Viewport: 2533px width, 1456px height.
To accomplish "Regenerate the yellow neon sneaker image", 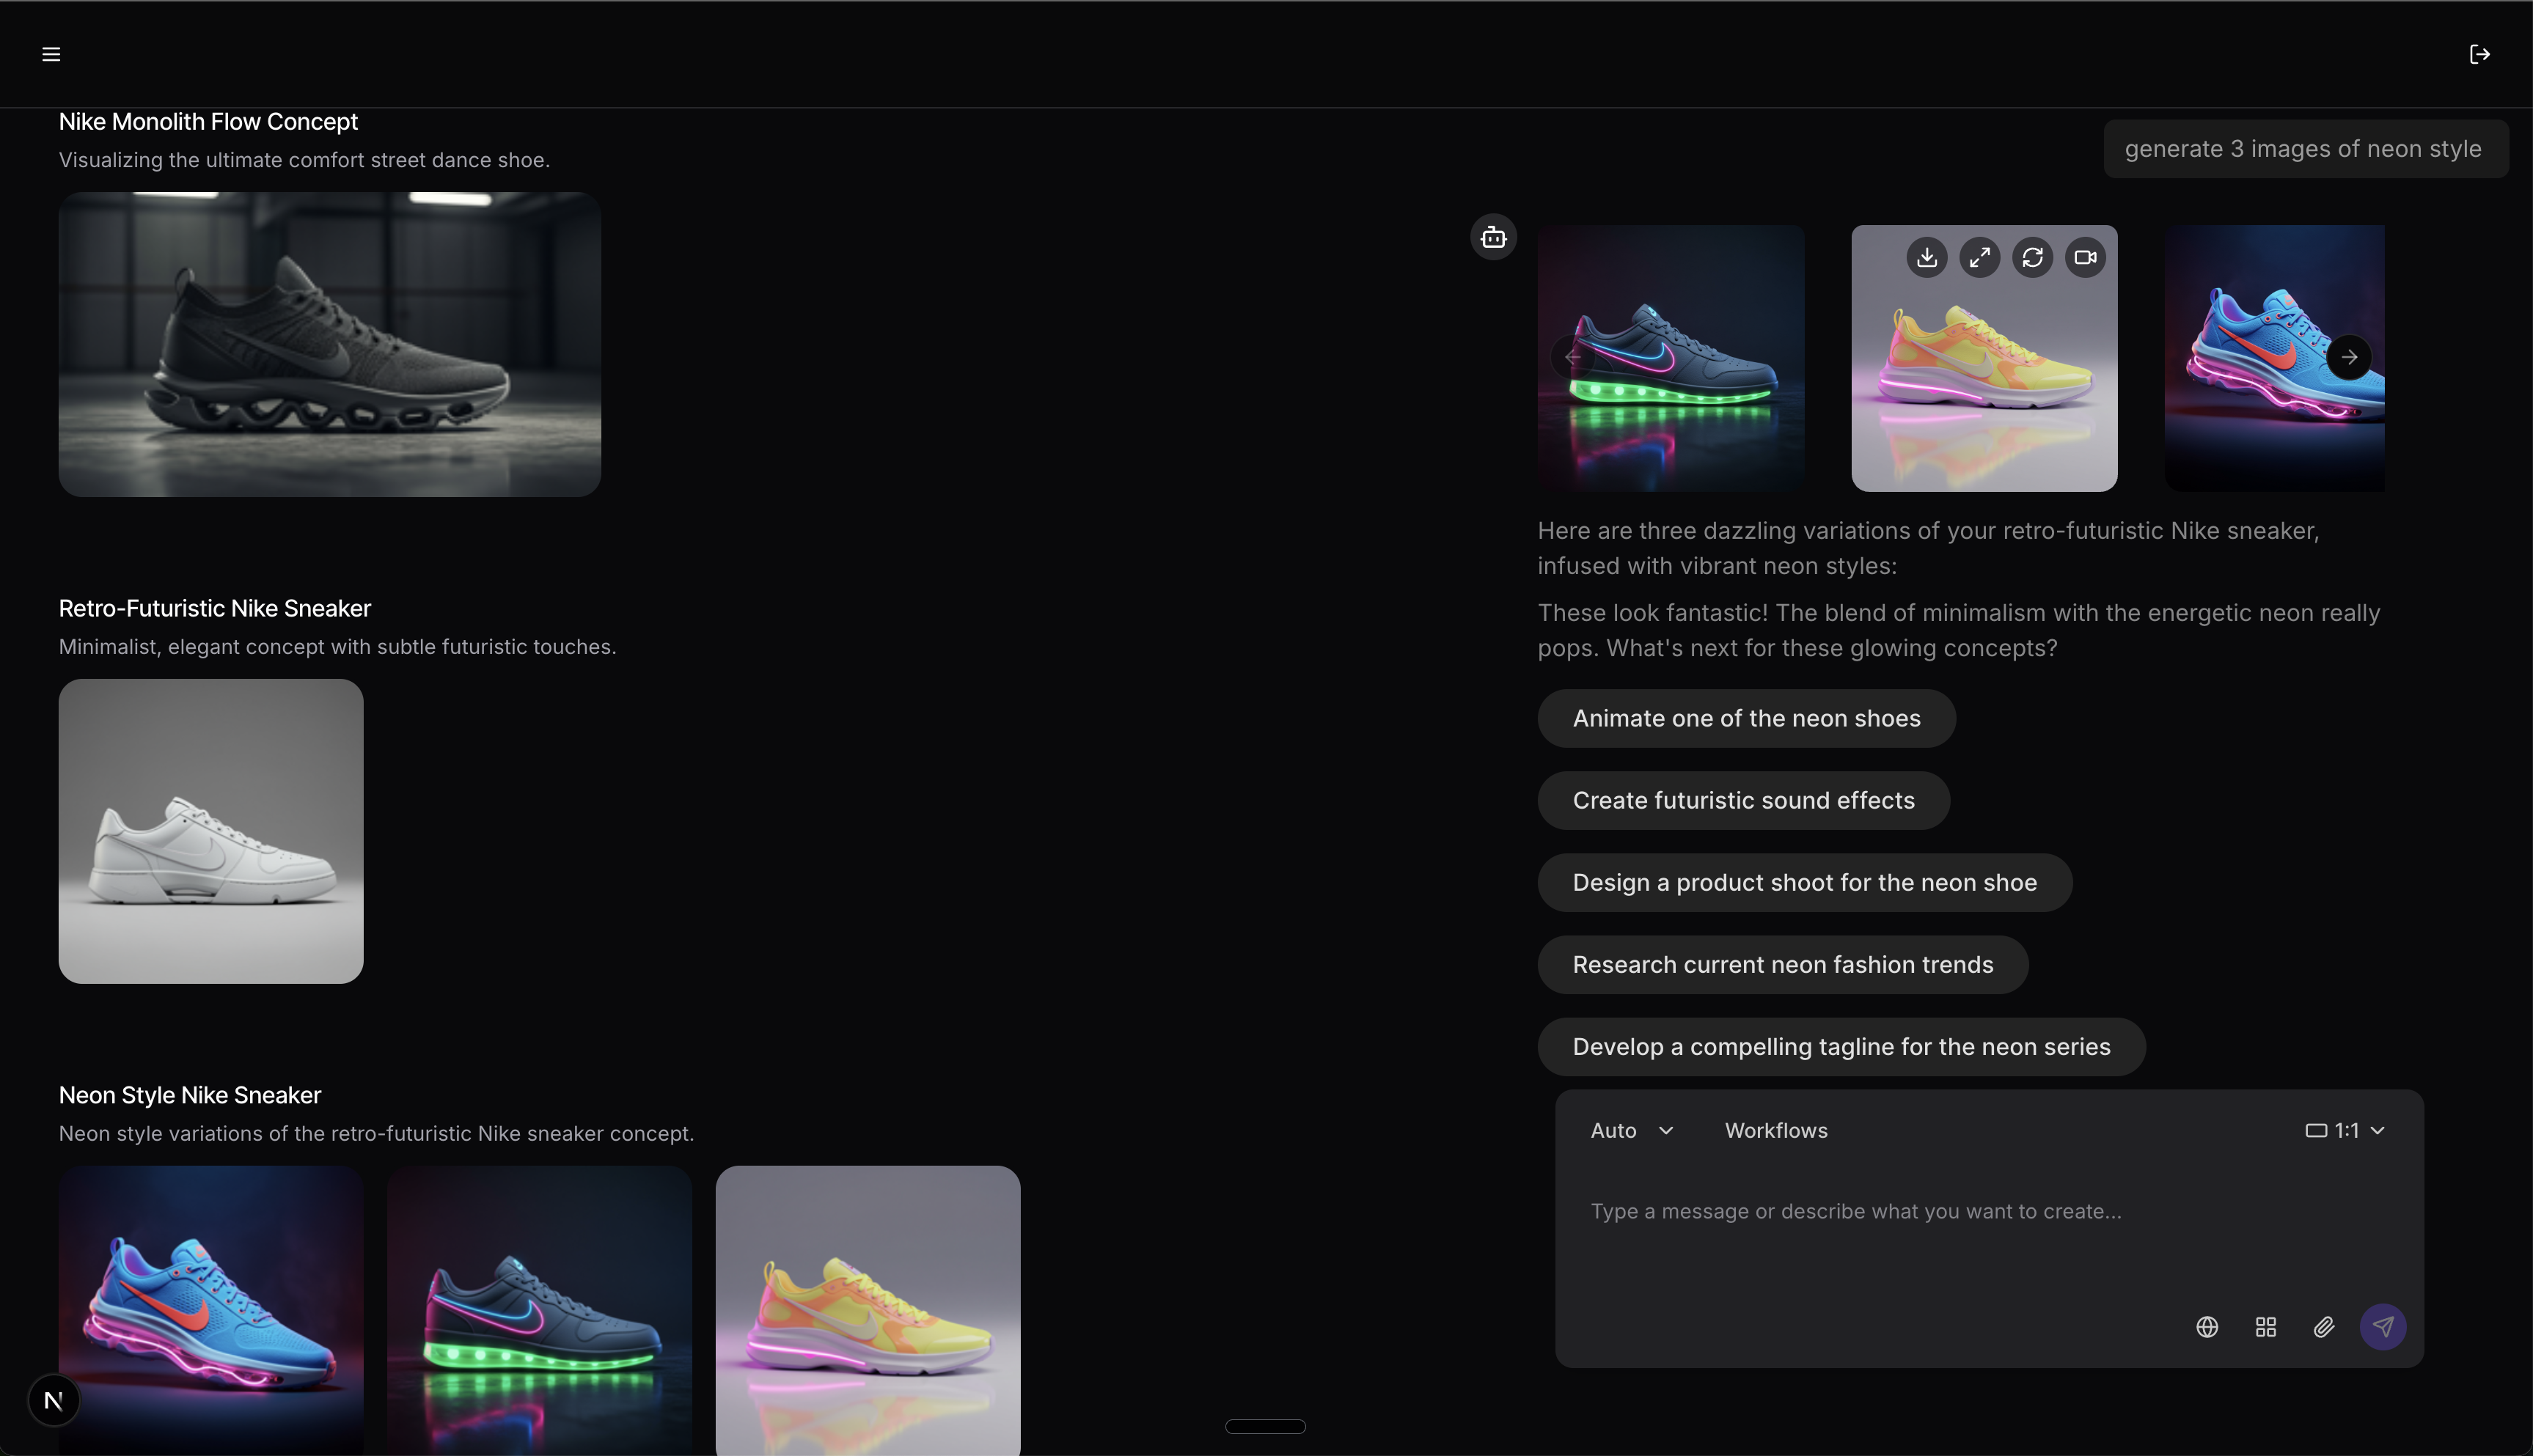I will pyautogui.click(x=2032, y=257).
